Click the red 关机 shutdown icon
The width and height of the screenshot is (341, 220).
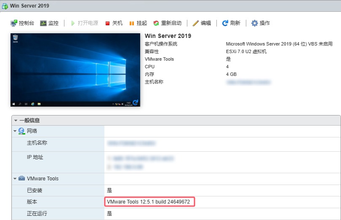107,23
